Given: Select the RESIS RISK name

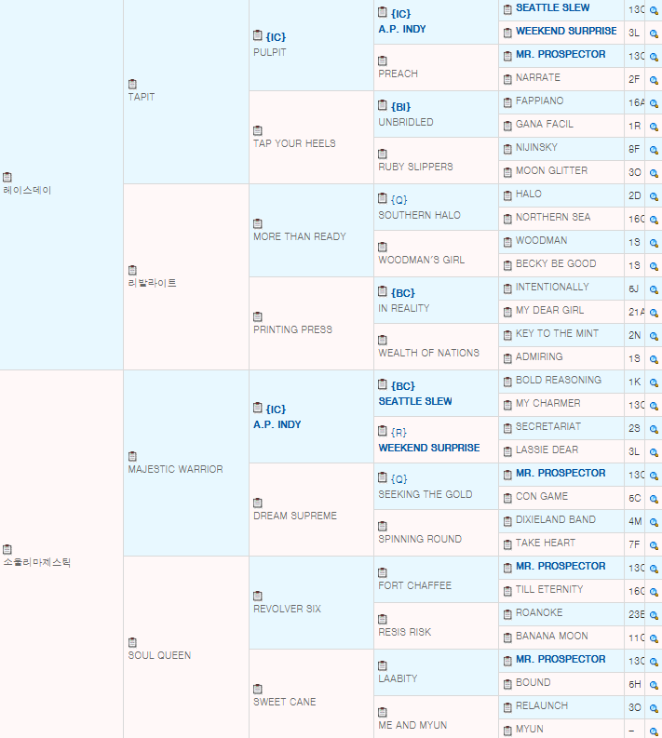Looking at the screenshot, I should tap(404, 632).
